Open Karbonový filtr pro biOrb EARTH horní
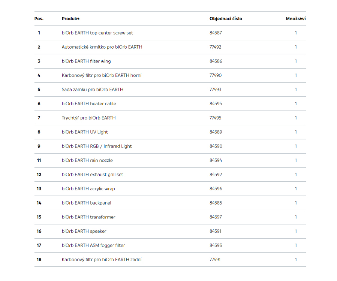The height and width of the screenshot is (281, 337). click(x=102, y=75)
